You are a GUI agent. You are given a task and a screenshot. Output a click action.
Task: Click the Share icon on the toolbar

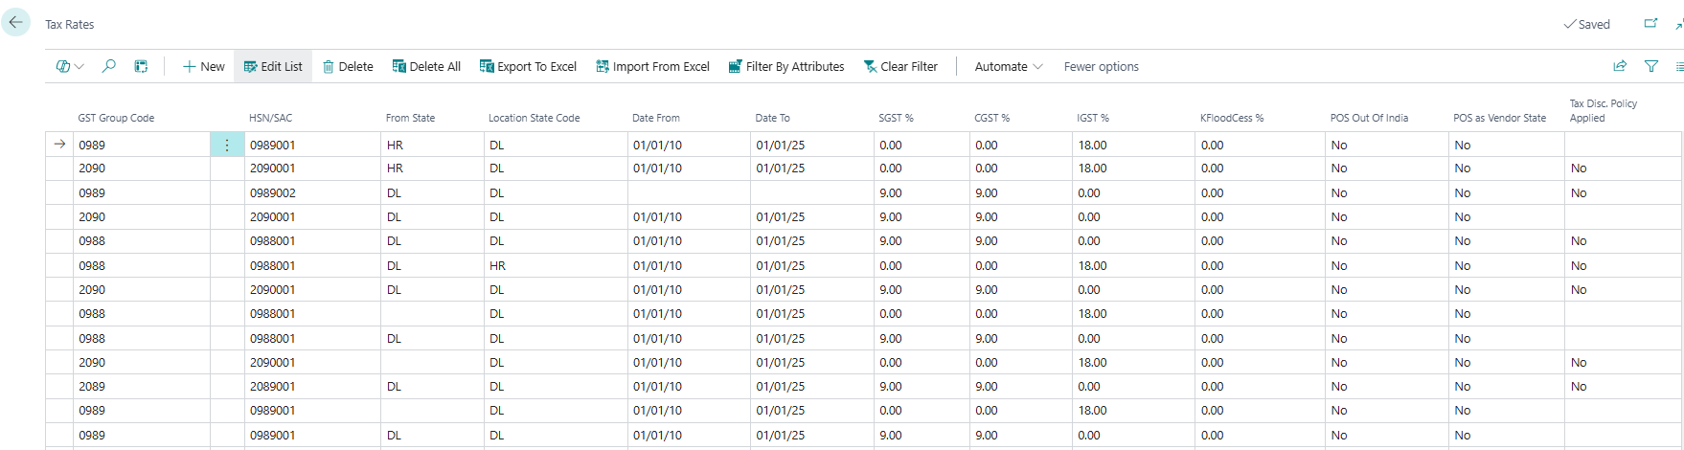point(1620,66)
